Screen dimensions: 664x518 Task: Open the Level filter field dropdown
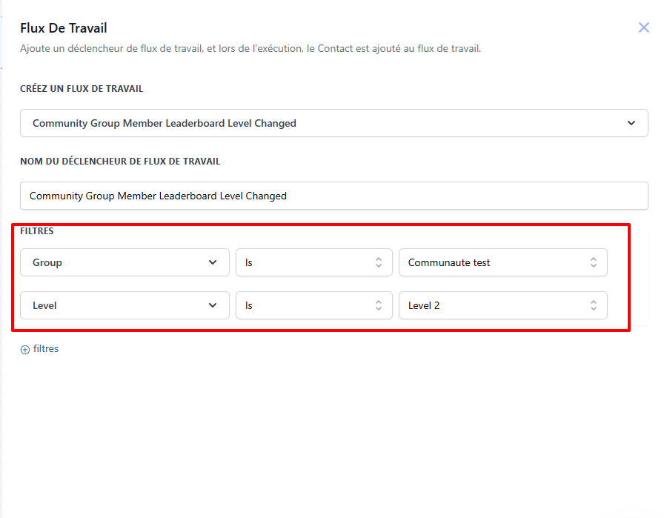click(125, 305)
